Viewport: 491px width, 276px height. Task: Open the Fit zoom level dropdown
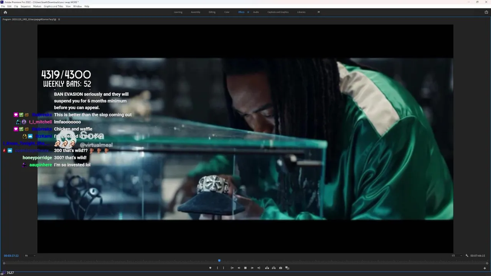click(x=30, y=256)
